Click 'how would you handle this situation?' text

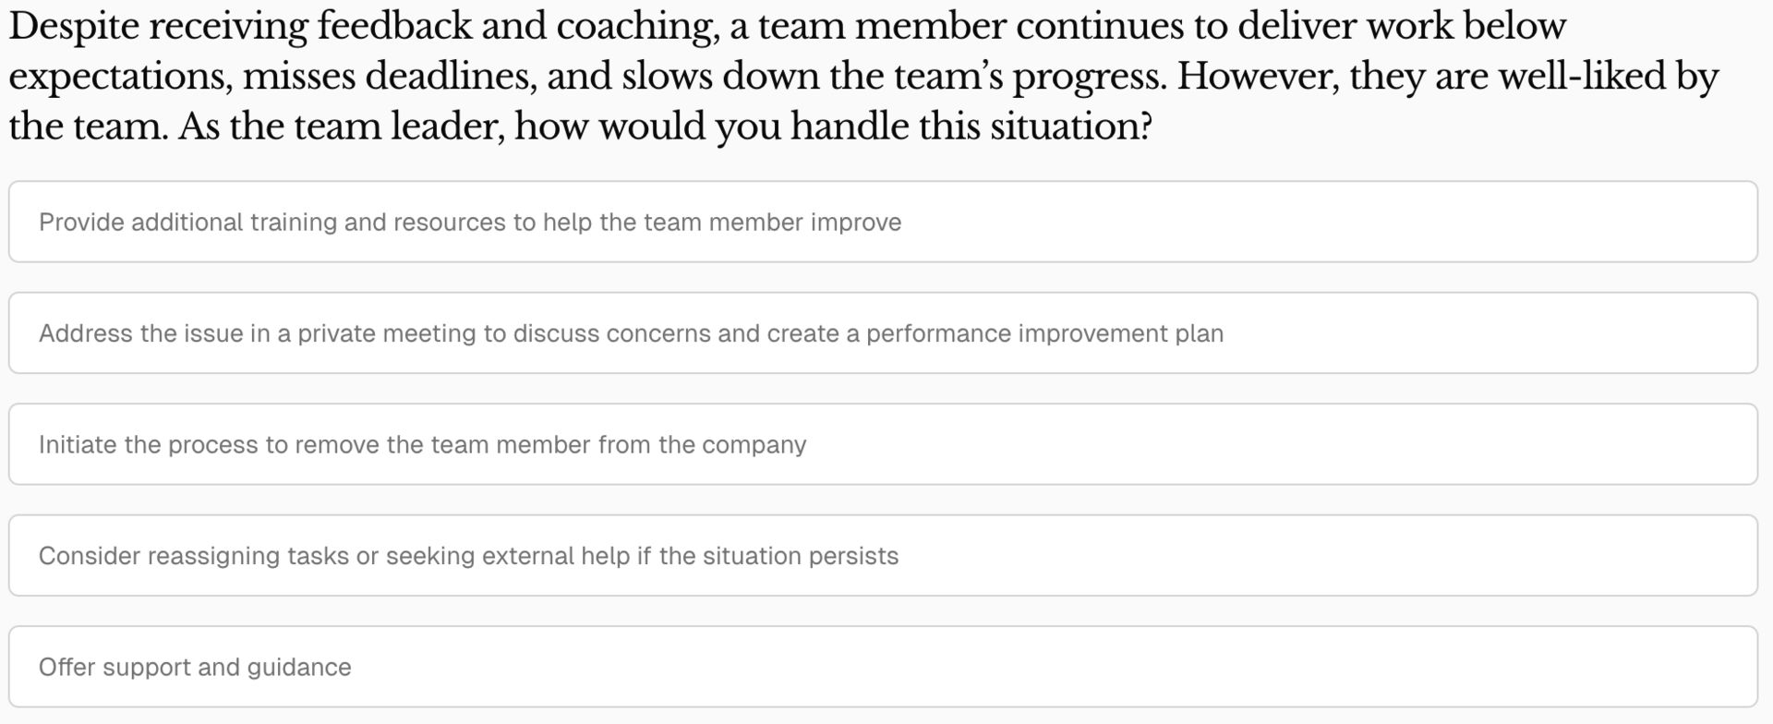click(833, 127)
